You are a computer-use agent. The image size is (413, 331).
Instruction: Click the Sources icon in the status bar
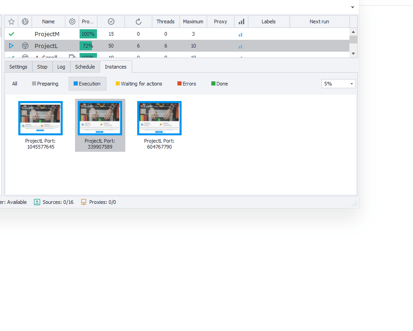pos(37,202)
